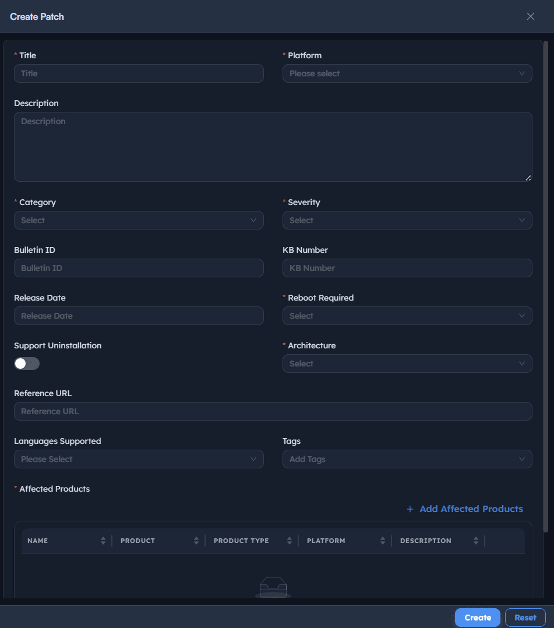
Task: Sort table by Product column
Action: (196, 541)
